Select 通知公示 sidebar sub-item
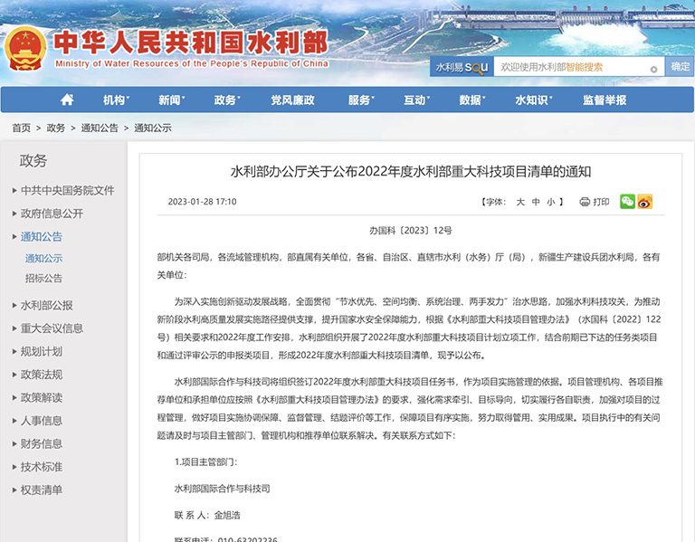This screenshot has height=542, width=695. tap(43, 259)
